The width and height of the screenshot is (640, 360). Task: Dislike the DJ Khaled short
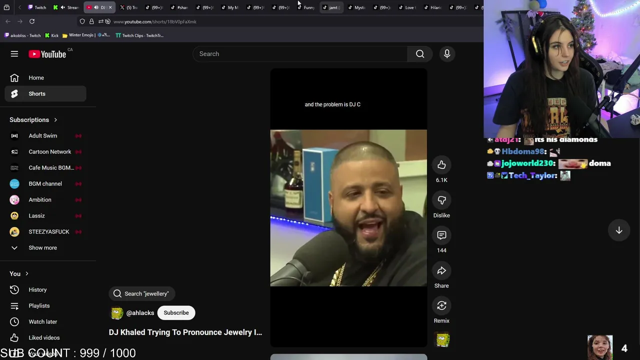tap(441, 200)
